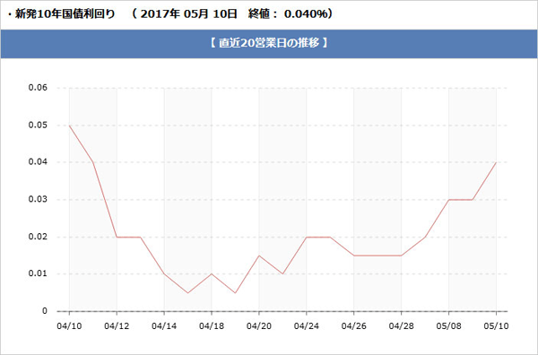Click the 0.03 y-axis value label
This screenshot has height=355, width=538.
coord(38,199)
